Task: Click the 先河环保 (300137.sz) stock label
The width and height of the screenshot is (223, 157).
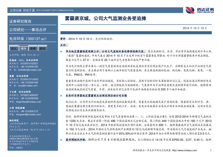Action: pos(28,39)
